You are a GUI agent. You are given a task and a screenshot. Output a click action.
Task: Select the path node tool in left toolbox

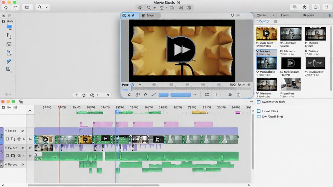9,36
